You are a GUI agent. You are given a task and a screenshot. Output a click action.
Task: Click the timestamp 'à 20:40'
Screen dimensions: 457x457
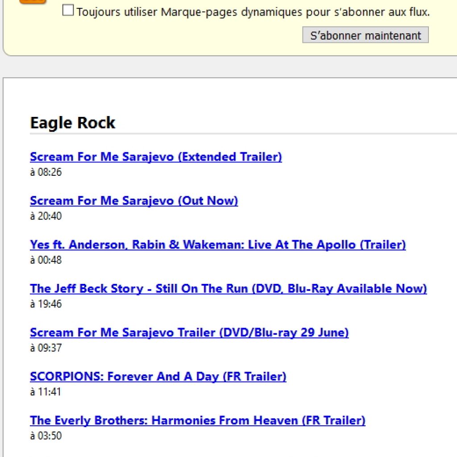click(46, 216)
